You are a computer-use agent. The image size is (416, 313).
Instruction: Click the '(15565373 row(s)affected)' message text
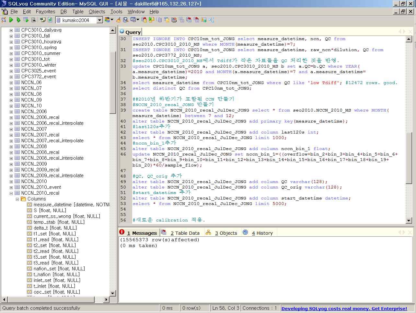pyautogui.click(x=160, y=240)
